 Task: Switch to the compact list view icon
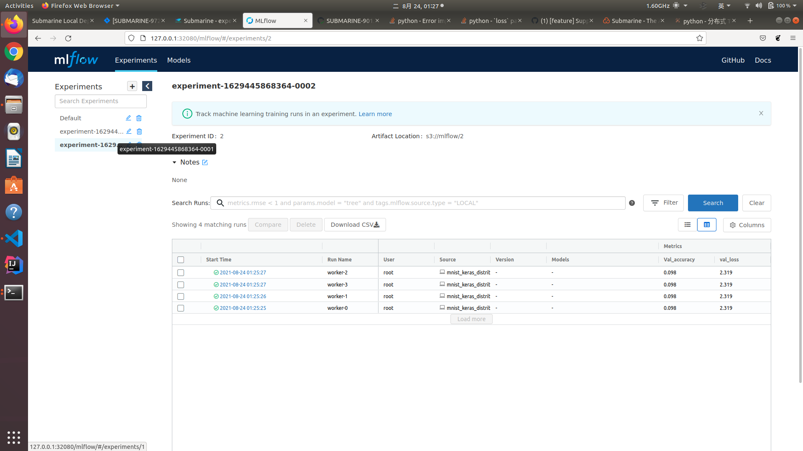click(687, 225)
